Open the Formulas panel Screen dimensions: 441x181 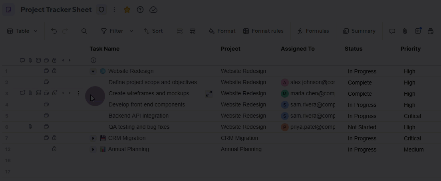coord(313,31)
